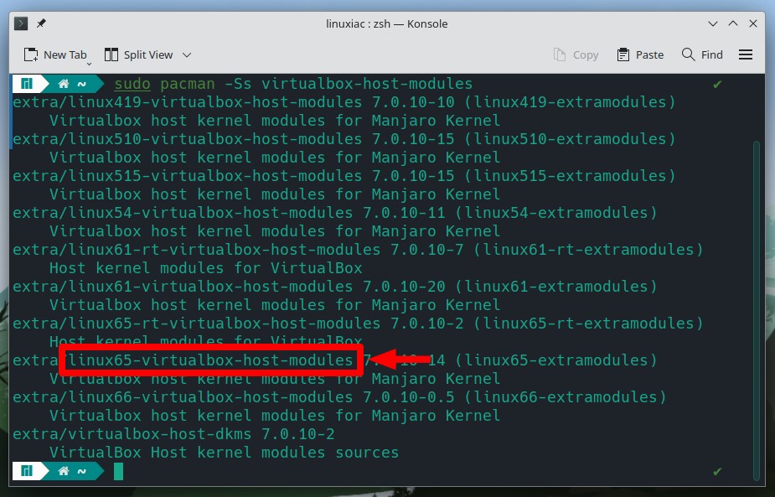Expand the Split View chevron menu

187,54
